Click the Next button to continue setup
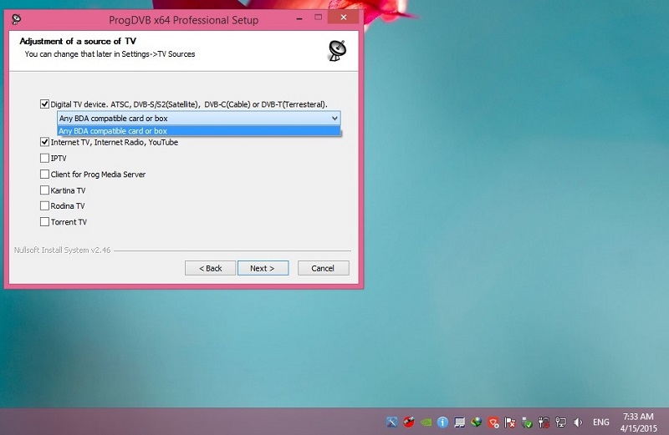Image resolution: width=669 pixels, height=435 pixels. [263, 268]
